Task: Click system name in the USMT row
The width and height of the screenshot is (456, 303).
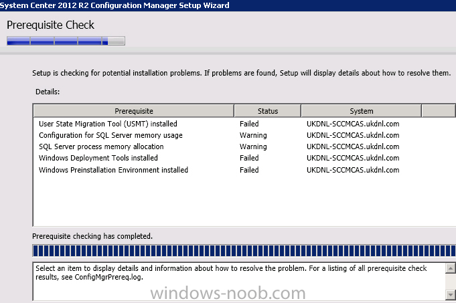Action: [353, 124]
